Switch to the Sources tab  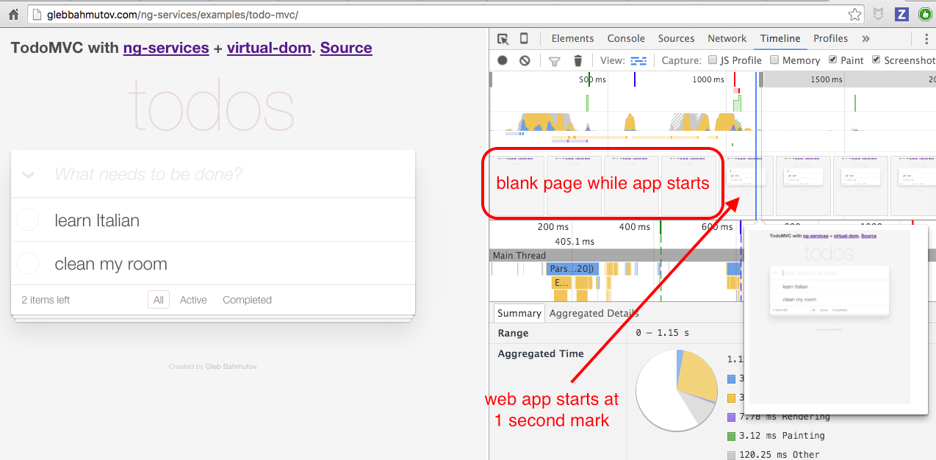676,39
